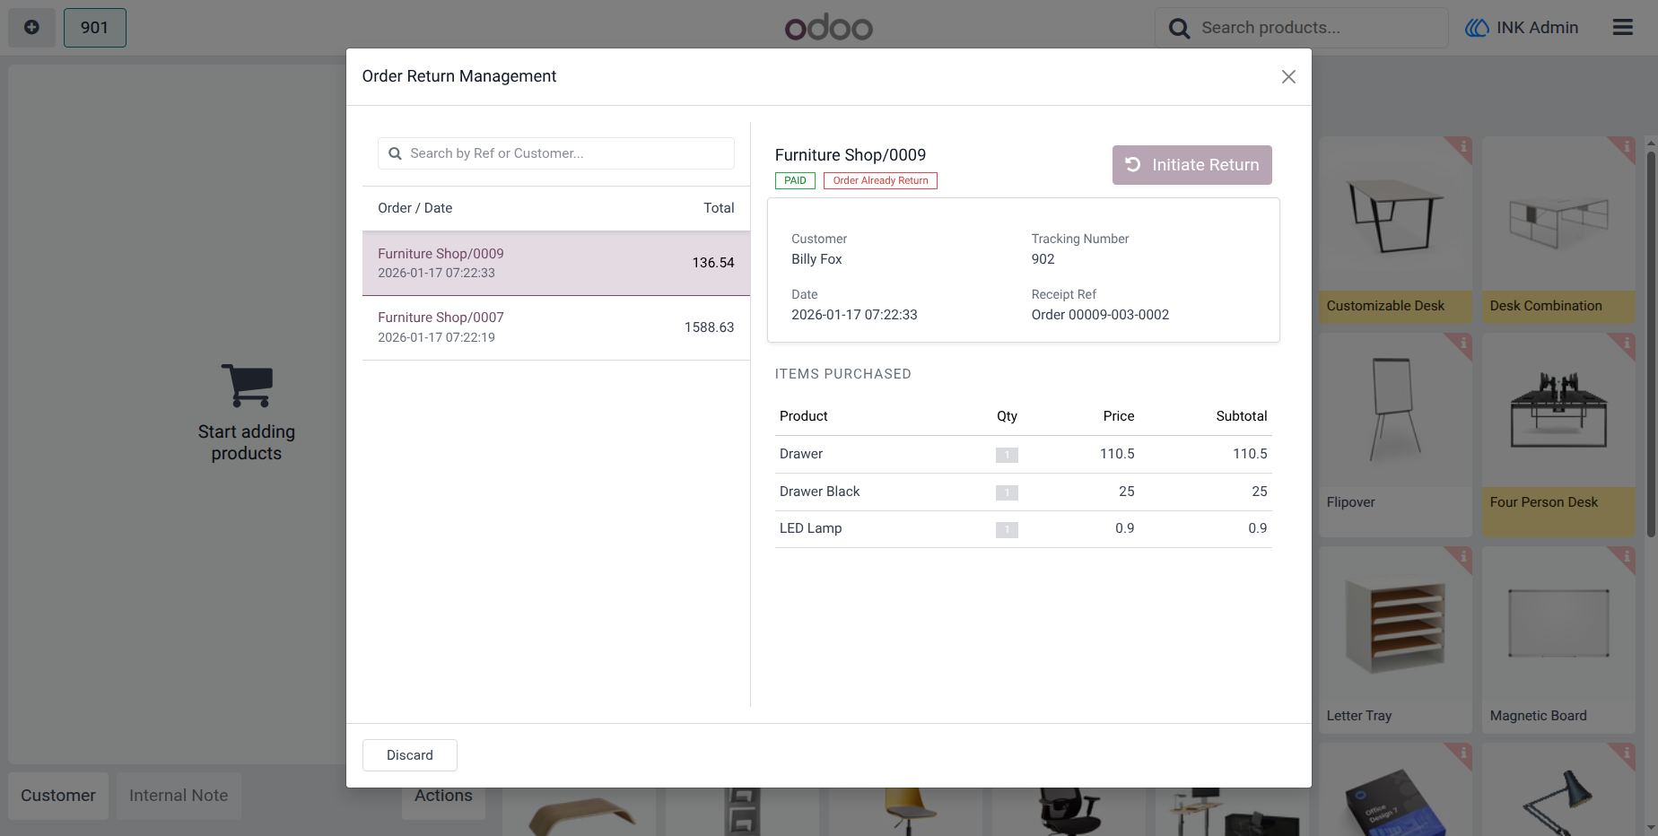Viewport: 1658px width, 836px height.
Task: Click the Customizable Desk product card
Action: pos(1396,230)
